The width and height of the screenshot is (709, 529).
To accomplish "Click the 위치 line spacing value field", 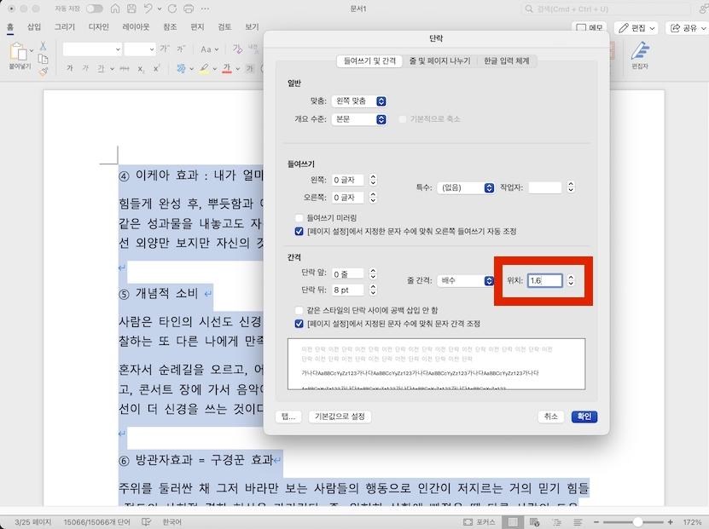I will tap(545, 280).
